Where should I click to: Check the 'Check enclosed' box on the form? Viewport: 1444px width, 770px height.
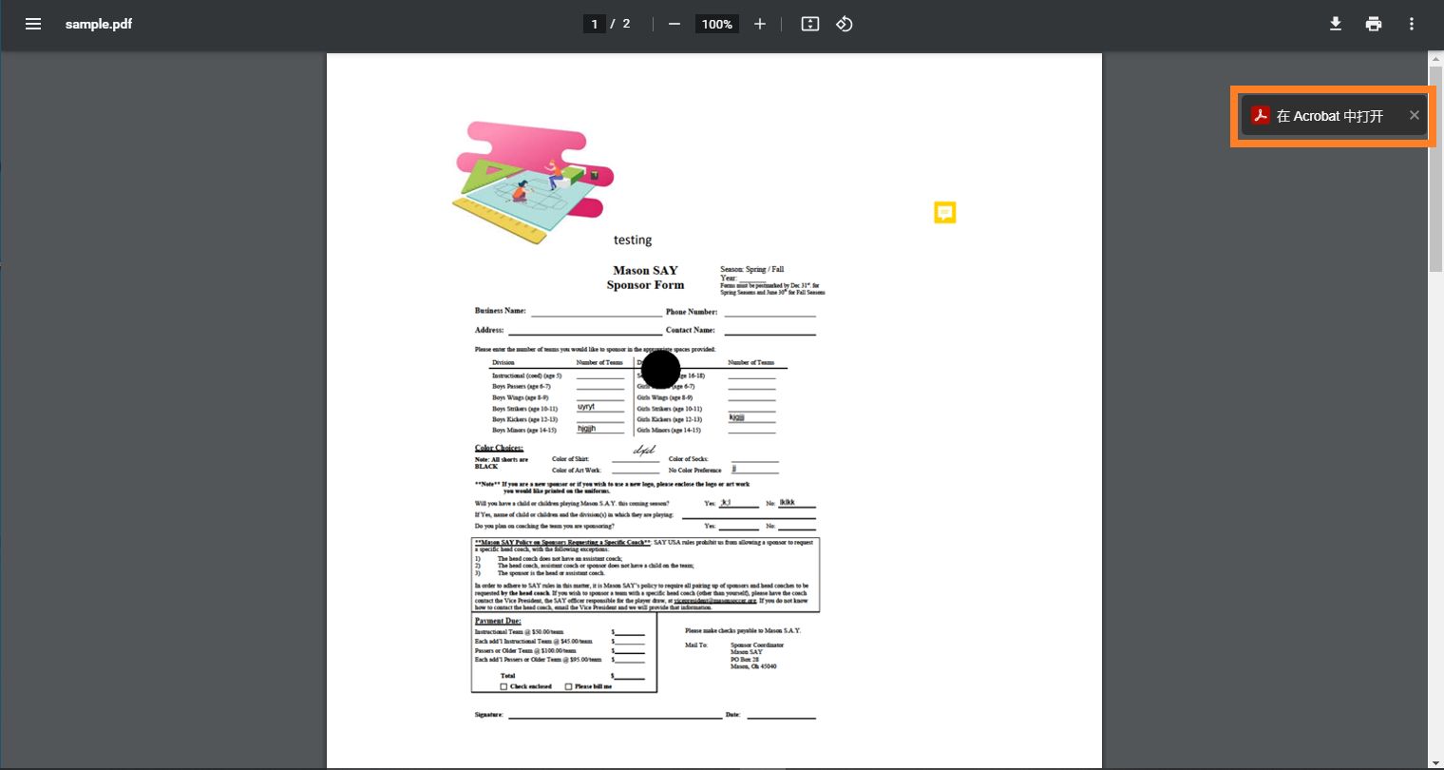(x=503, y=686)
